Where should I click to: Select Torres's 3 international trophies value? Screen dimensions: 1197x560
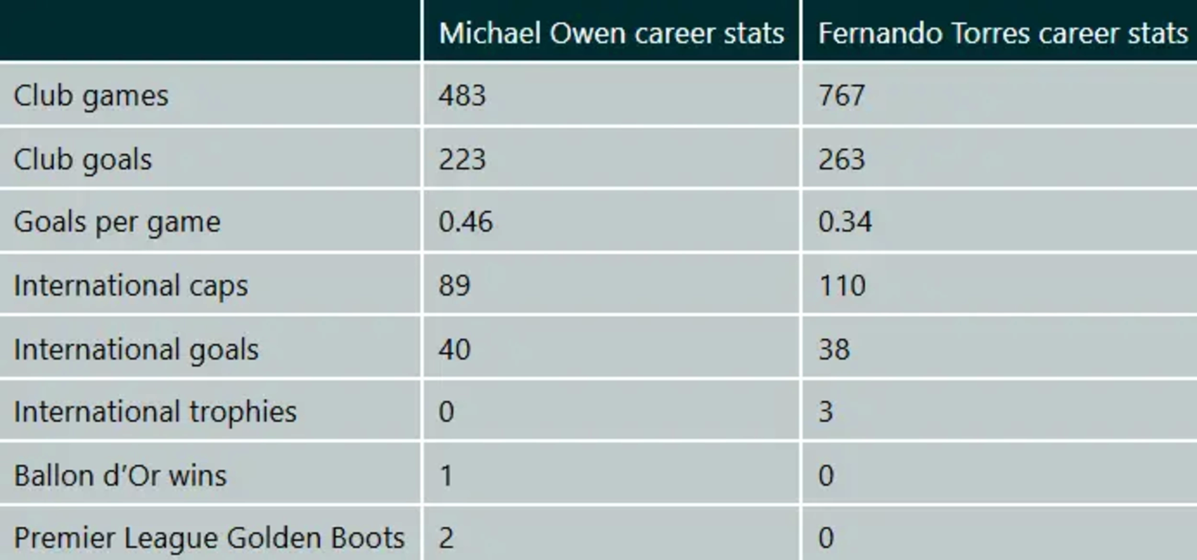[x=826, y=412]
